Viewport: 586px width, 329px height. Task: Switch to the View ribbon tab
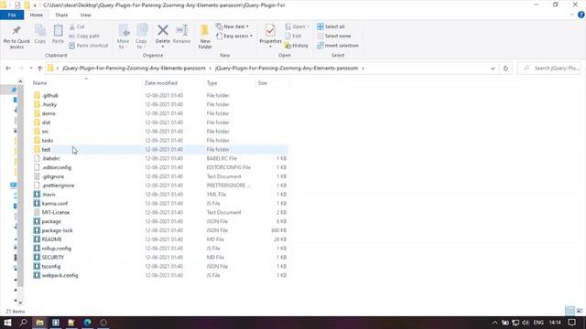pyautogui.click(x=85, y=15)
